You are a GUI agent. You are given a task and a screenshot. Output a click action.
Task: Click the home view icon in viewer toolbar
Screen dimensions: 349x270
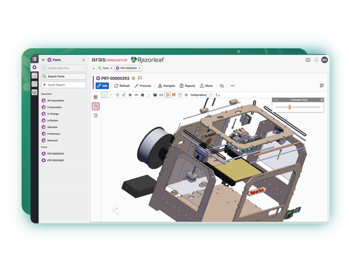143,95
